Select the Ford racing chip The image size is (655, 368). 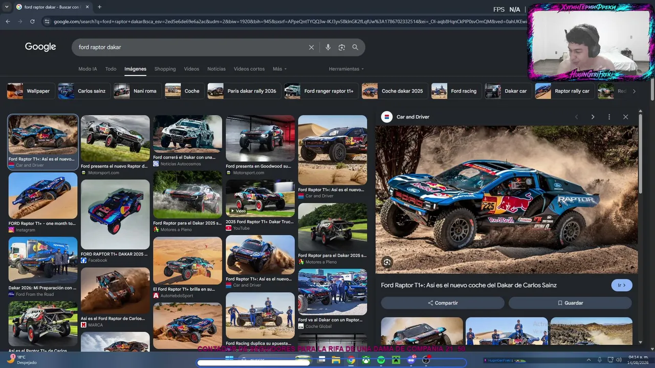[456, 91]
